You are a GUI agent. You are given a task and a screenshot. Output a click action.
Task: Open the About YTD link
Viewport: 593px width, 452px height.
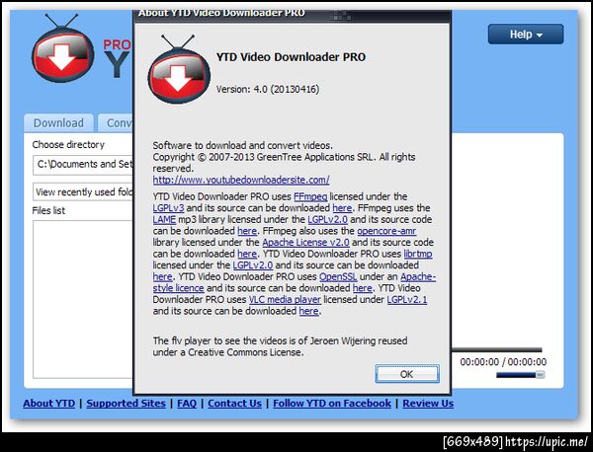tap(49, 404)
